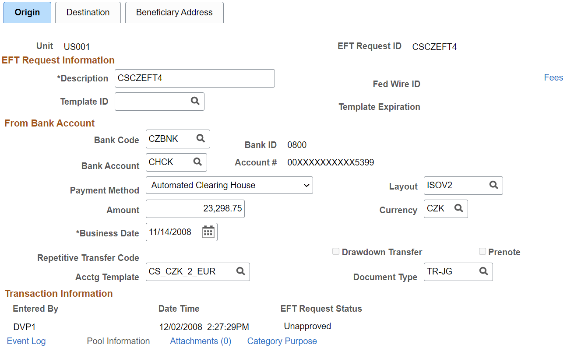Select Automated Clearing House from dropdown
The width and height of the screenshot is (567, 348).
(229, 185)
